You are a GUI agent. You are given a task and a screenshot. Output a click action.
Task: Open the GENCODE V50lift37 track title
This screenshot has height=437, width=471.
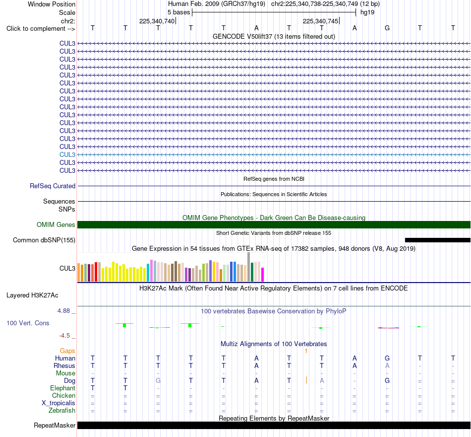click(x=274, y=36)
